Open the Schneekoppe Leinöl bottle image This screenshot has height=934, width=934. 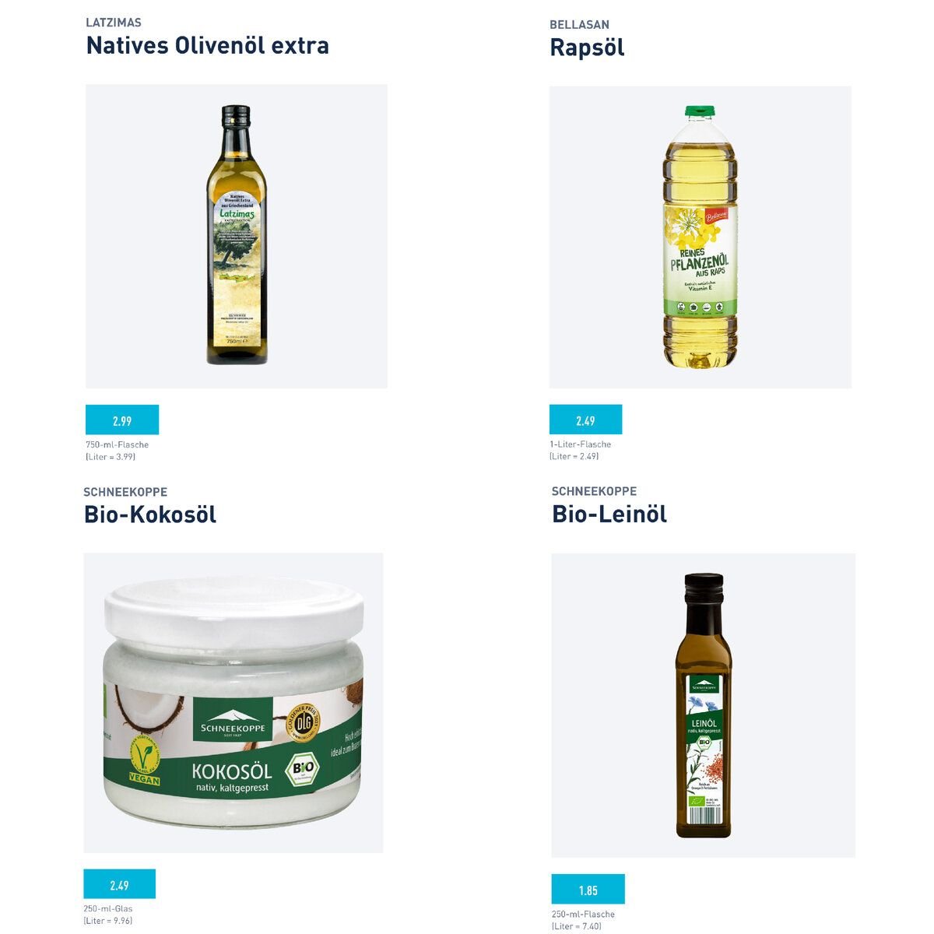tap(704, 705)
